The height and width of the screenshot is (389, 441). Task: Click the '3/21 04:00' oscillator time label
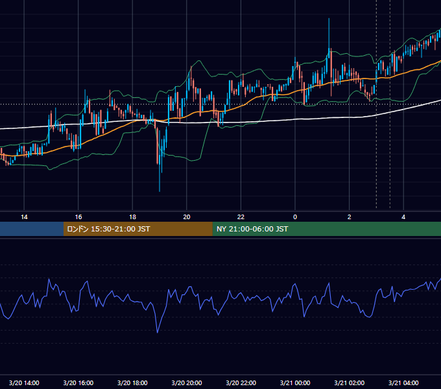coord(403,383)
